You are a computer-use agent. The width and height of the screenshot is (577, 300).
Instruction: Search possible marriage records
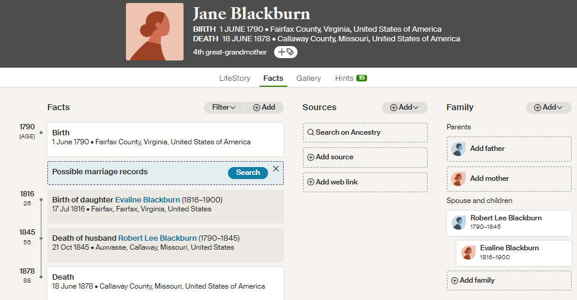(248, 172)
